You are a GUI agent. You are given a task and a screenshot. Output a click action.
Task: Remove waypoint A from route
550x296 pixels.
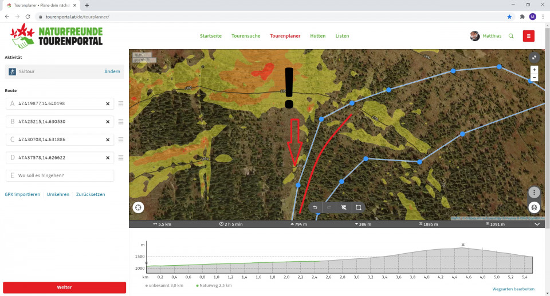point(108,104)
